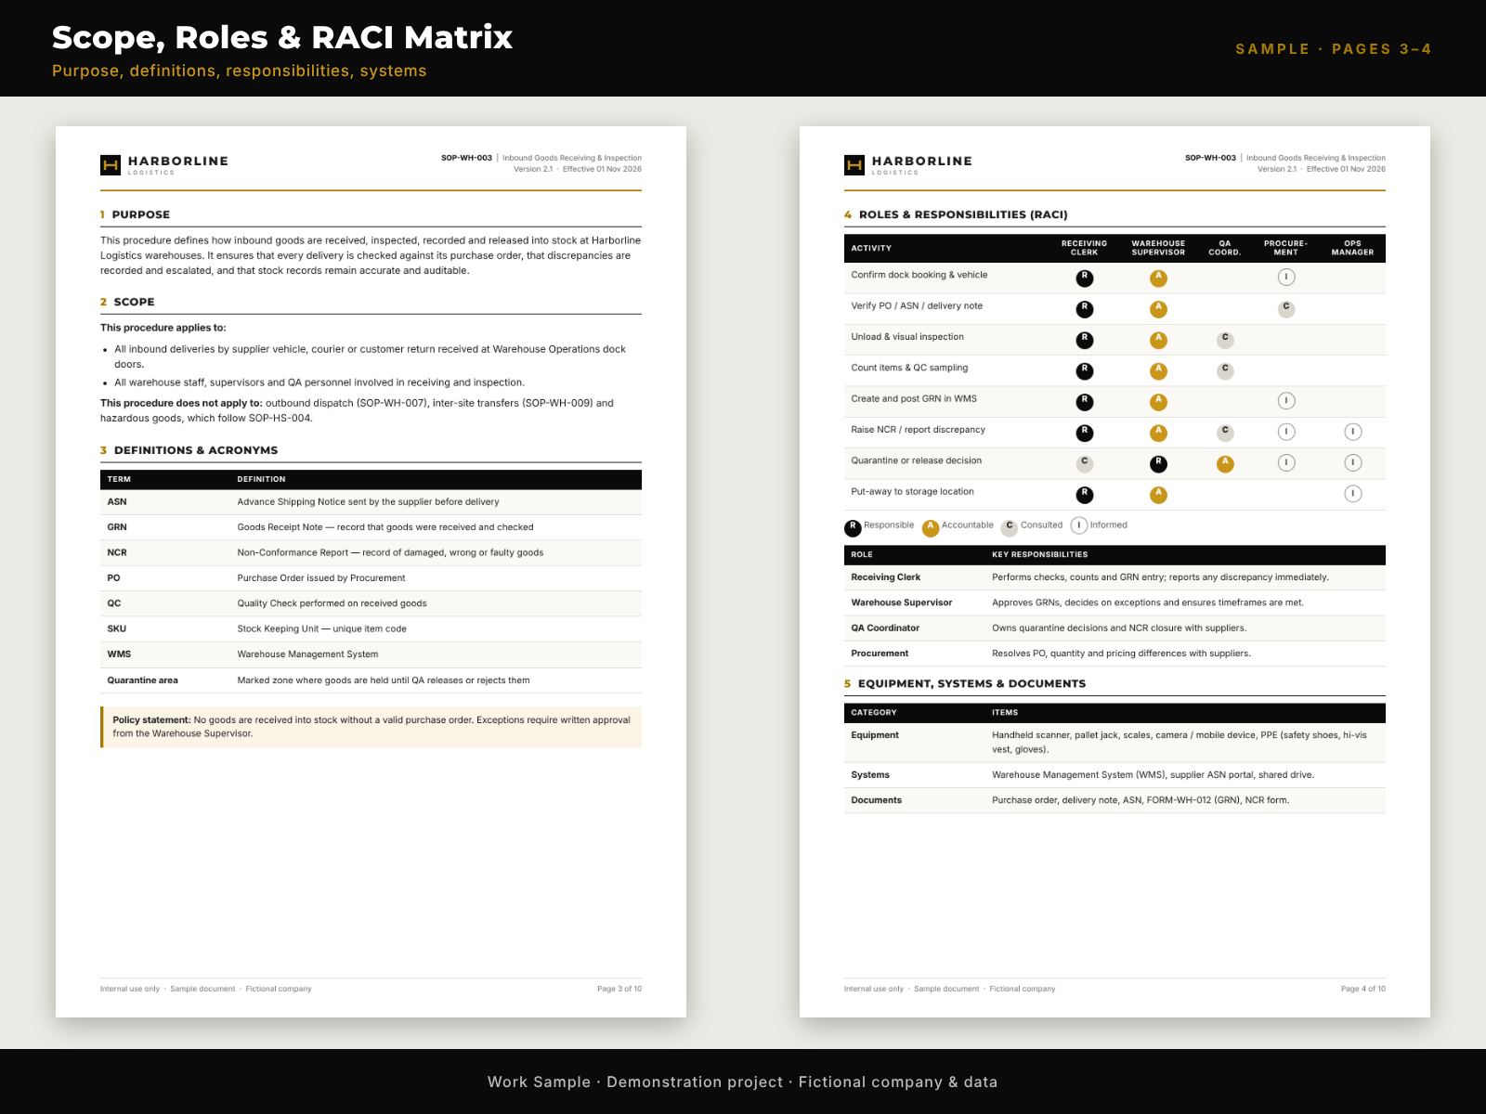The image size is (1486, 1114).
Task: Click the Informed marker in Put-away row
Action: [x=1353, y=494]
